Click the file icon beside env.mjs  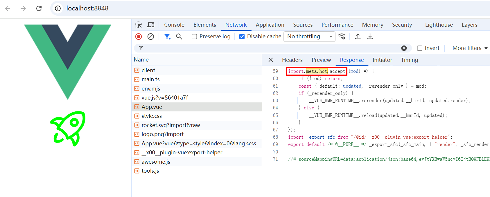click(137, 88)
